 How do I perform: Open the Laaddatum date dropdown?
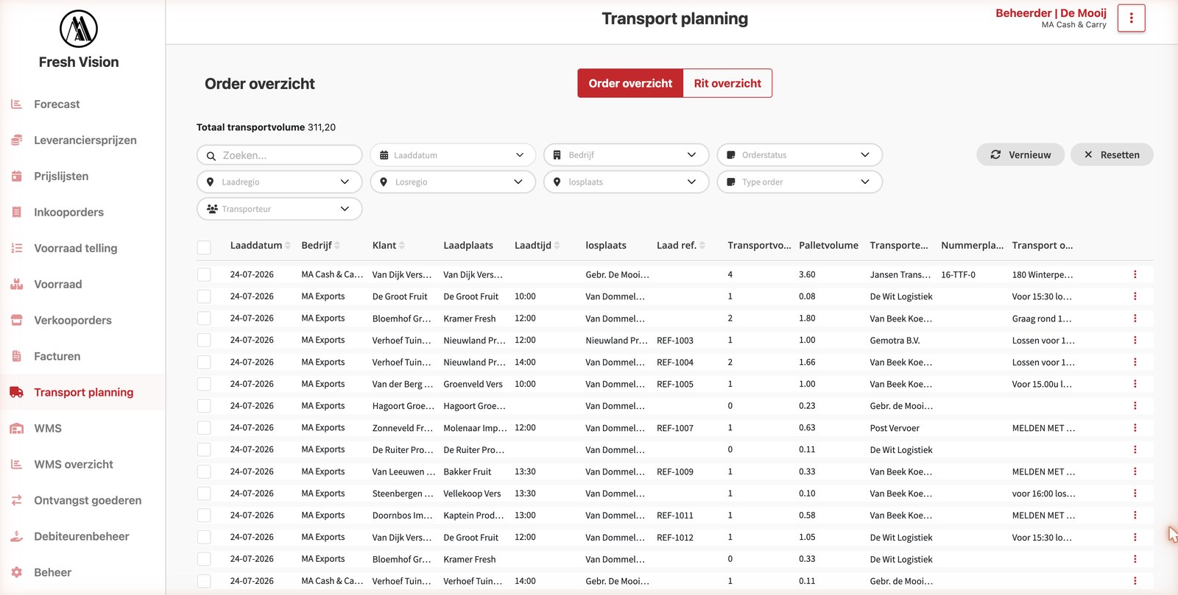[x=453, y=155]
